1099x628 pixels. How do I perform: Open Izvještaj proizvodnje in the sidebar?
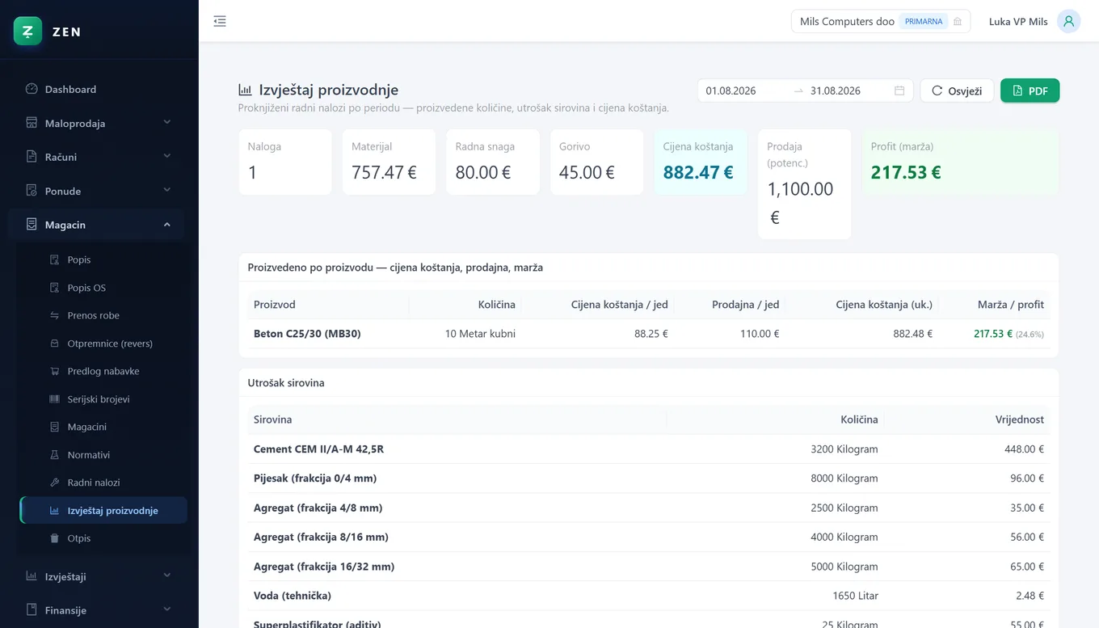point(103,511)
